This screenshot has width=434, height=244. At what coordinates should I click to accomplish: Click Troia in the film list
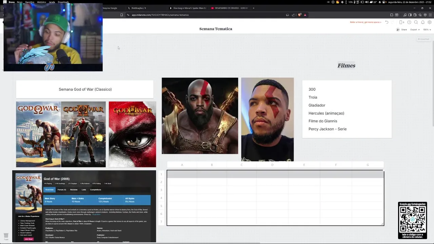(313, 97)
